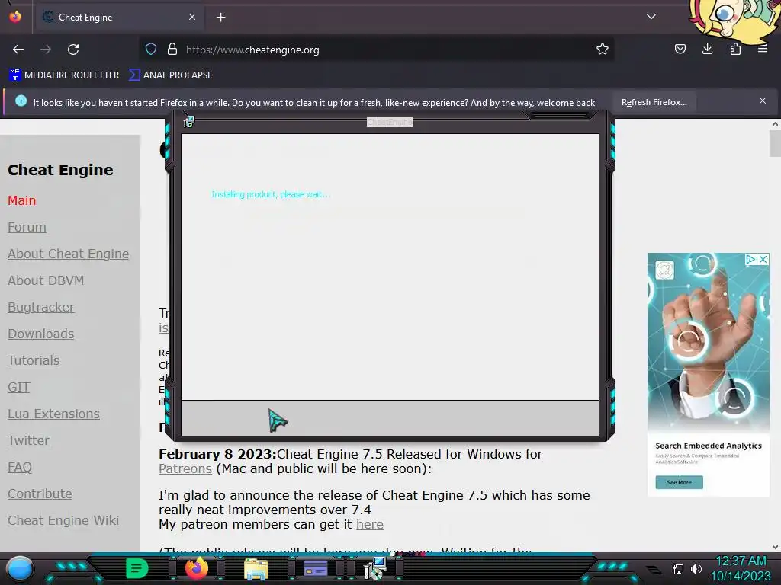Click the info icon in the notification bar
781x585 pixels.
pos(21,101)
